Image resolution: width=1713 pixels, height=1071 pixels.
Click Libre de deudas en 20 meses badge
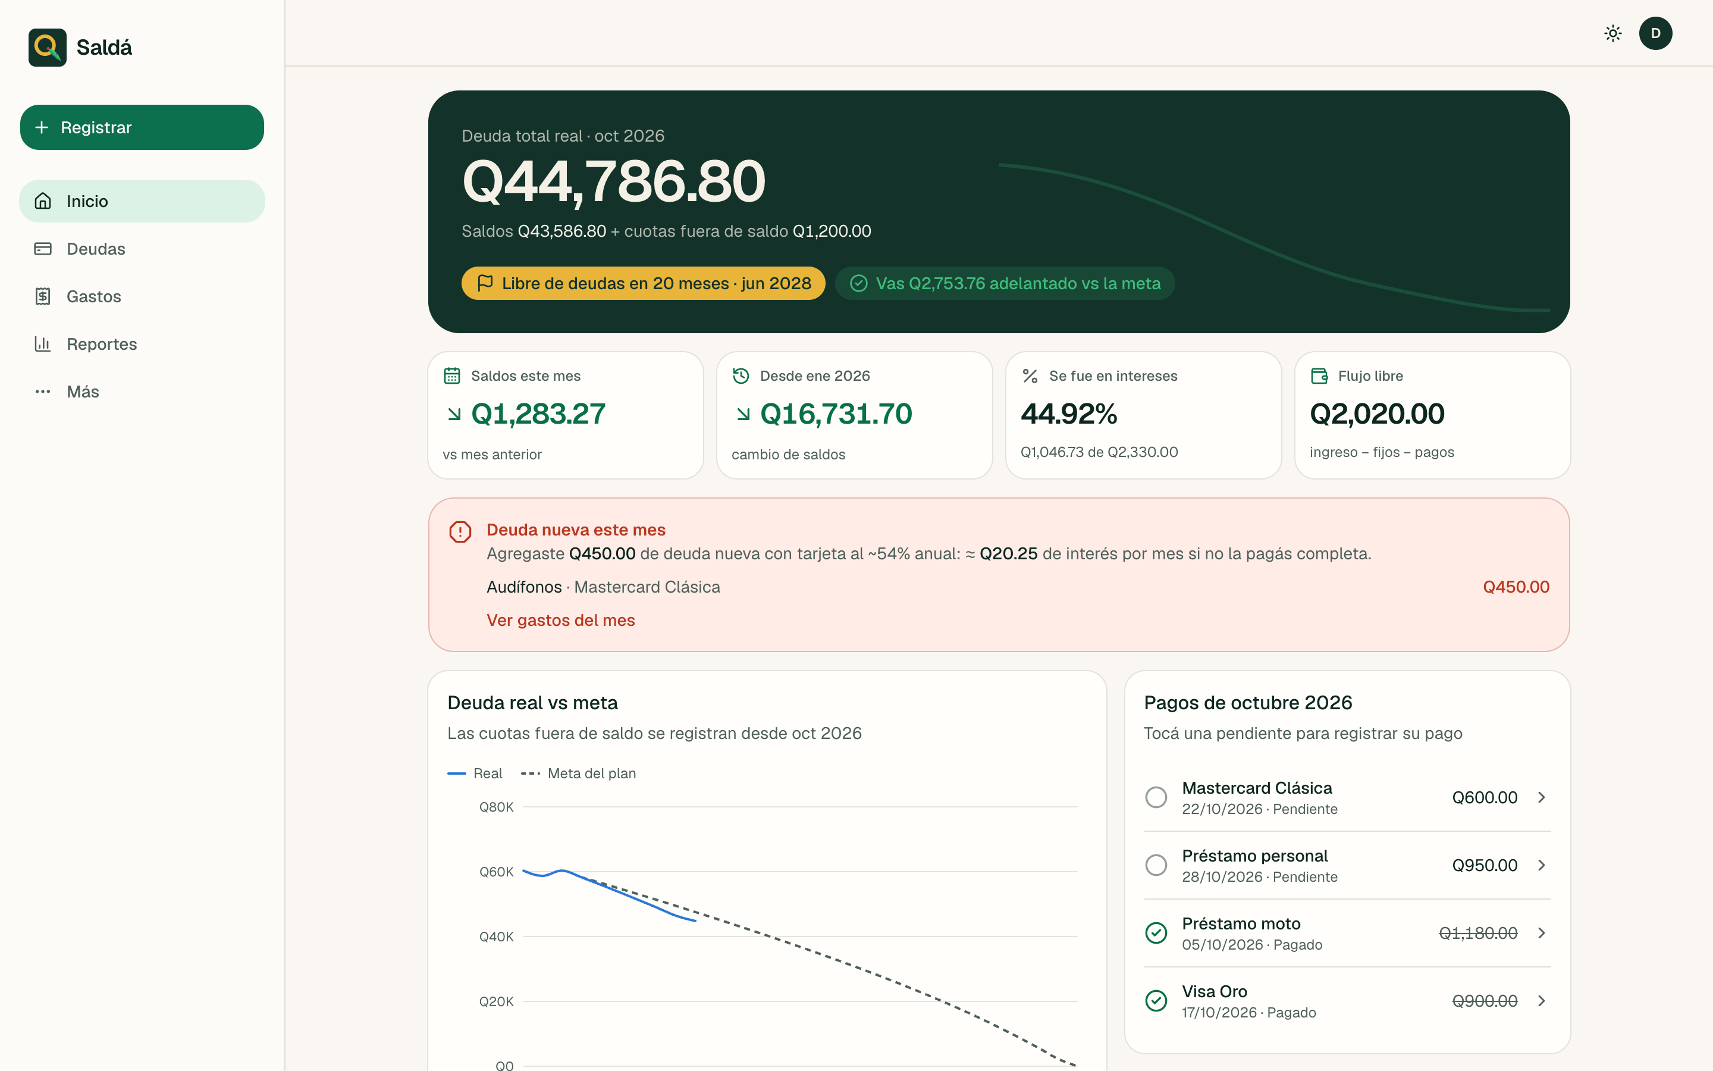click(644, 283)
